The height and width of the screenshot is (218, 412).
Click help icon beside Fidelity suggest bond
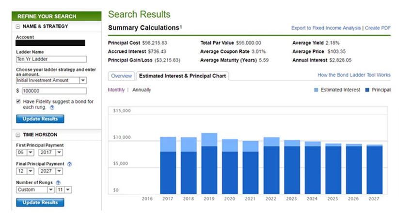click(52, 108)
